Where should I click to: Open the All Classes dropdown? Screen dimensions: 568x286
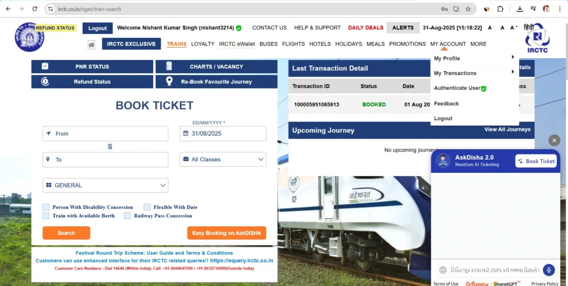(223, 159)
